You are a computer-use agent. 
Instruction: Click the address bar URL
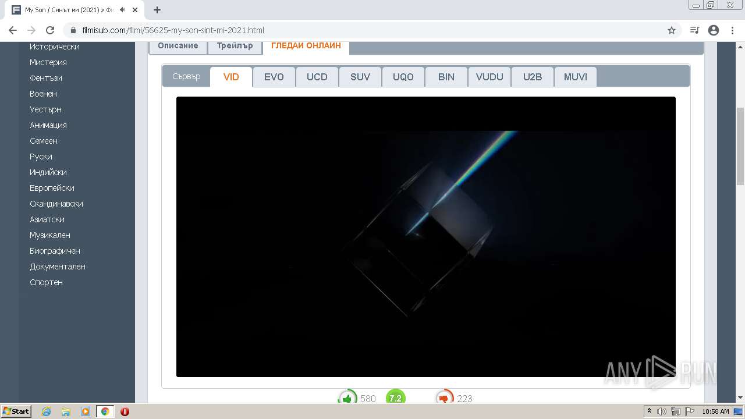point(173,30)
